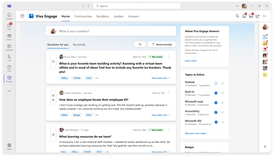The width and height of the screenshot is (274, 157).
Task: Show more apps via sidebar ellipsis
Action: point(9,91)
